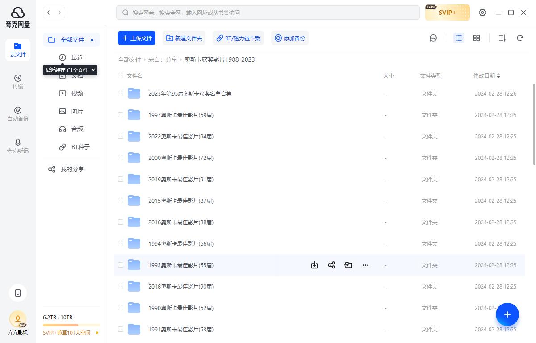536x343 pixels.
Task: Switch to grid view layout
Action: pyautogui.click(x=476, y=38)
